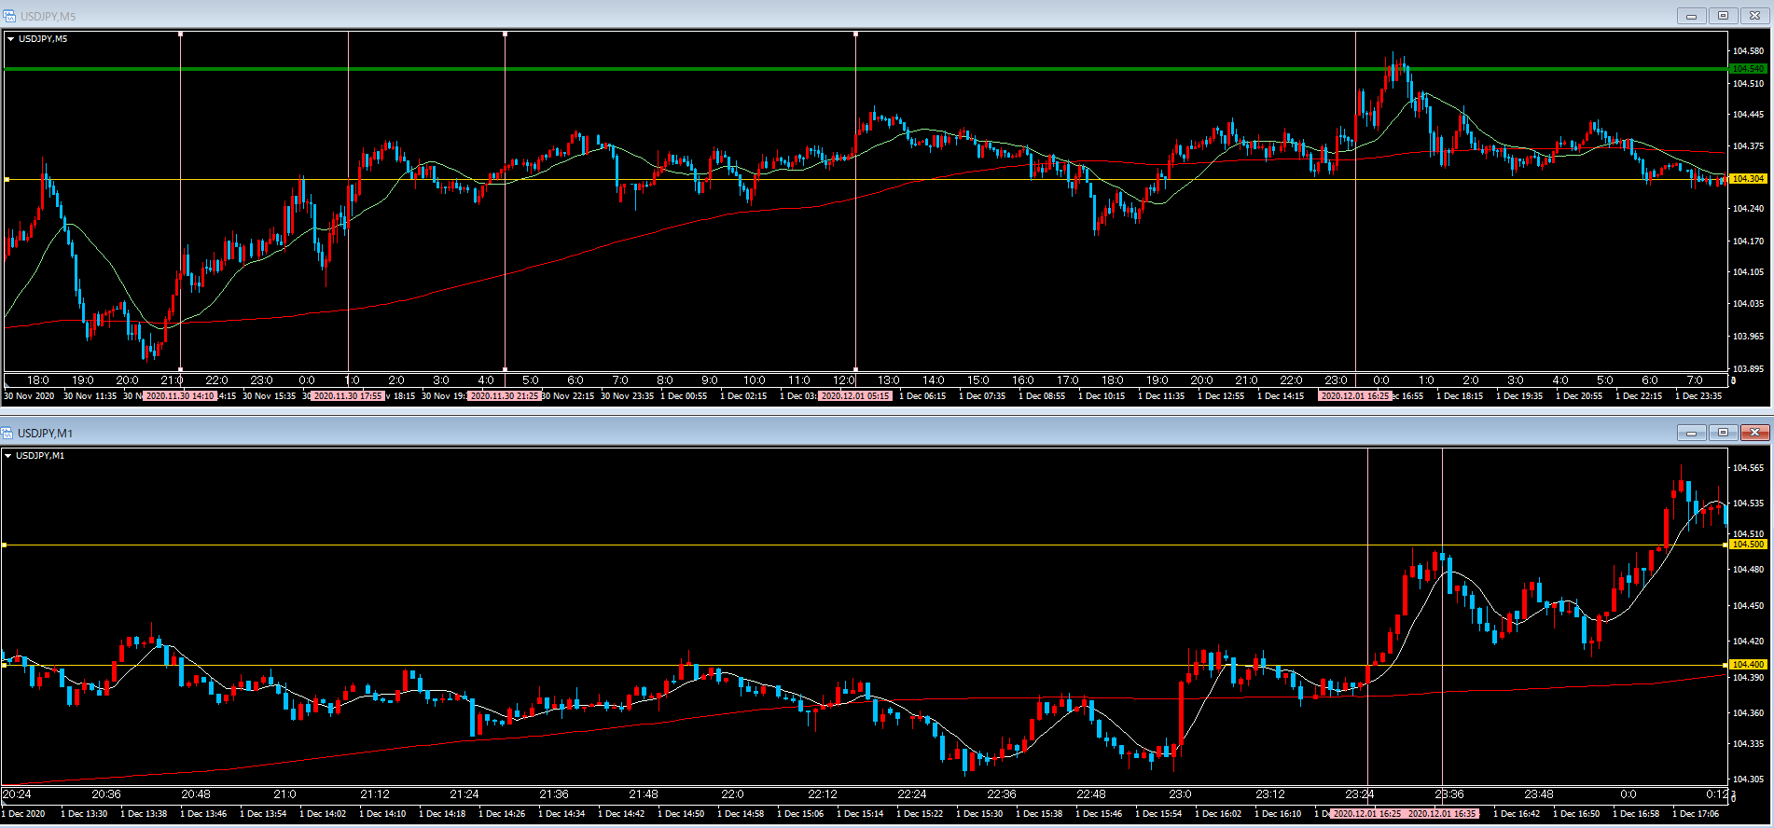The image size is (1774, 828).
Task: Select the 2020.11.30 17:55 vertical line label
Action: (x=348, y=396)
